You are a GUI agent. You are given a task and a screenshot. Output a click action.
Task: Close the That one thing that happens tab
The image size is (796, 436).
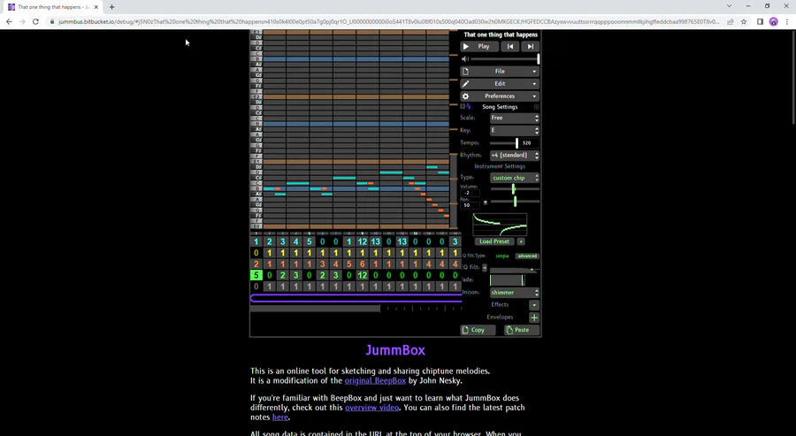coord(96,7)
